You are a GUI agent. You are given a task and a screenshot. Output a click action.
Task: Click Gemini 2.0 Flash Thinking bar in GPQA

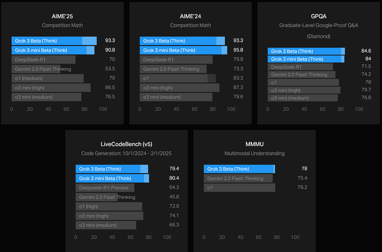click(x=301, y=75)
